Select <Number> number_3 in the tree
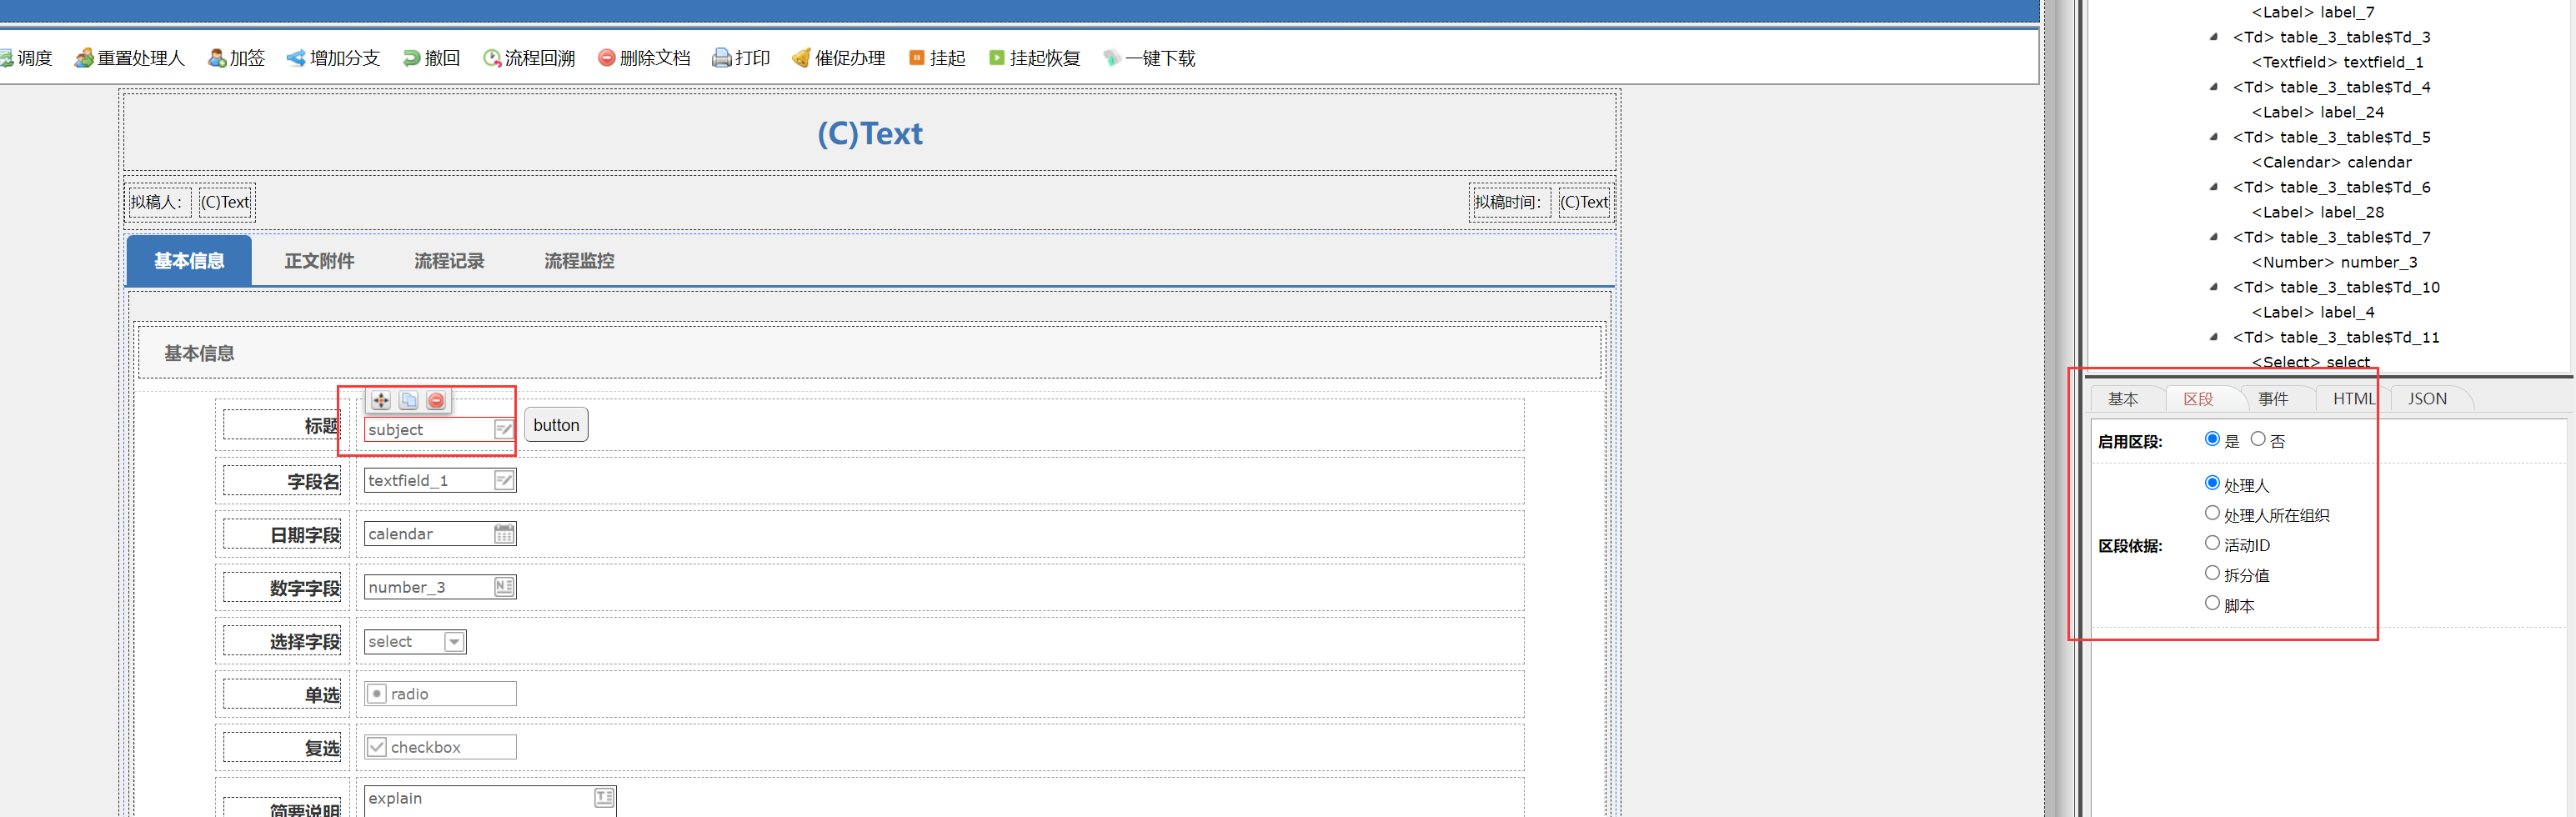The image size is (2576, 817). 2334,262
